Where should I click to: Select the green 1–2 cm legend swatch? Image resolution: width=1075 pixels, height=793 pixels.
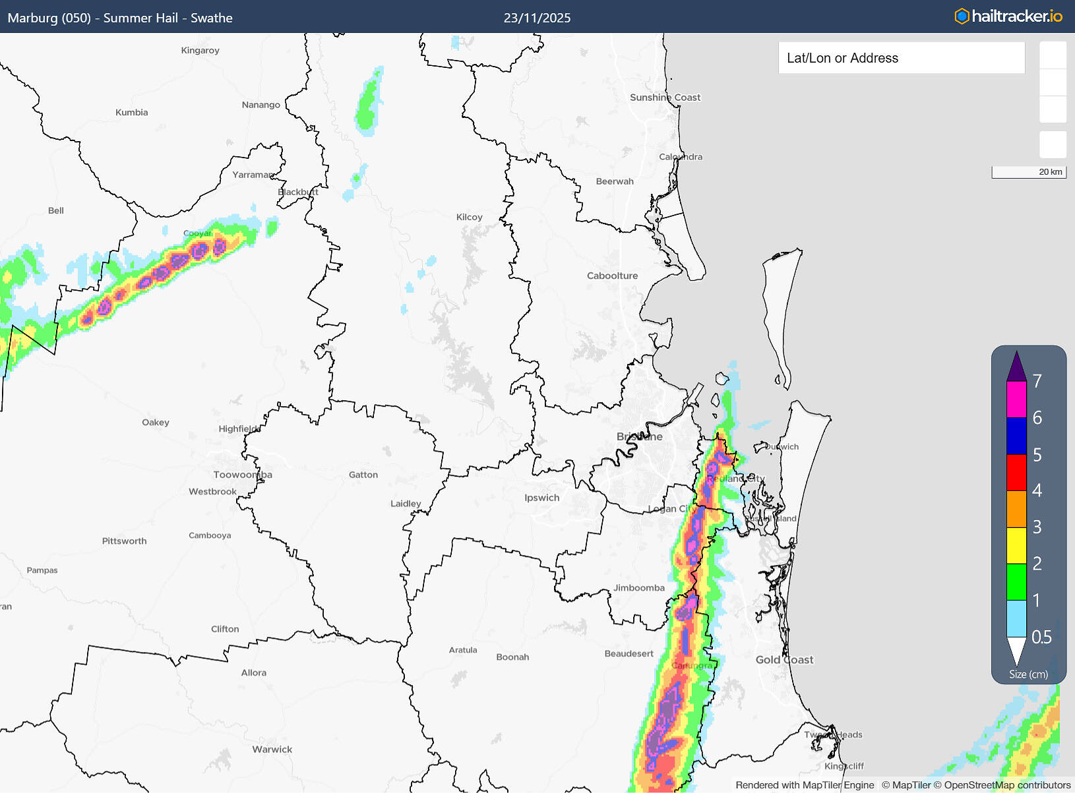tap(1016, 581)
